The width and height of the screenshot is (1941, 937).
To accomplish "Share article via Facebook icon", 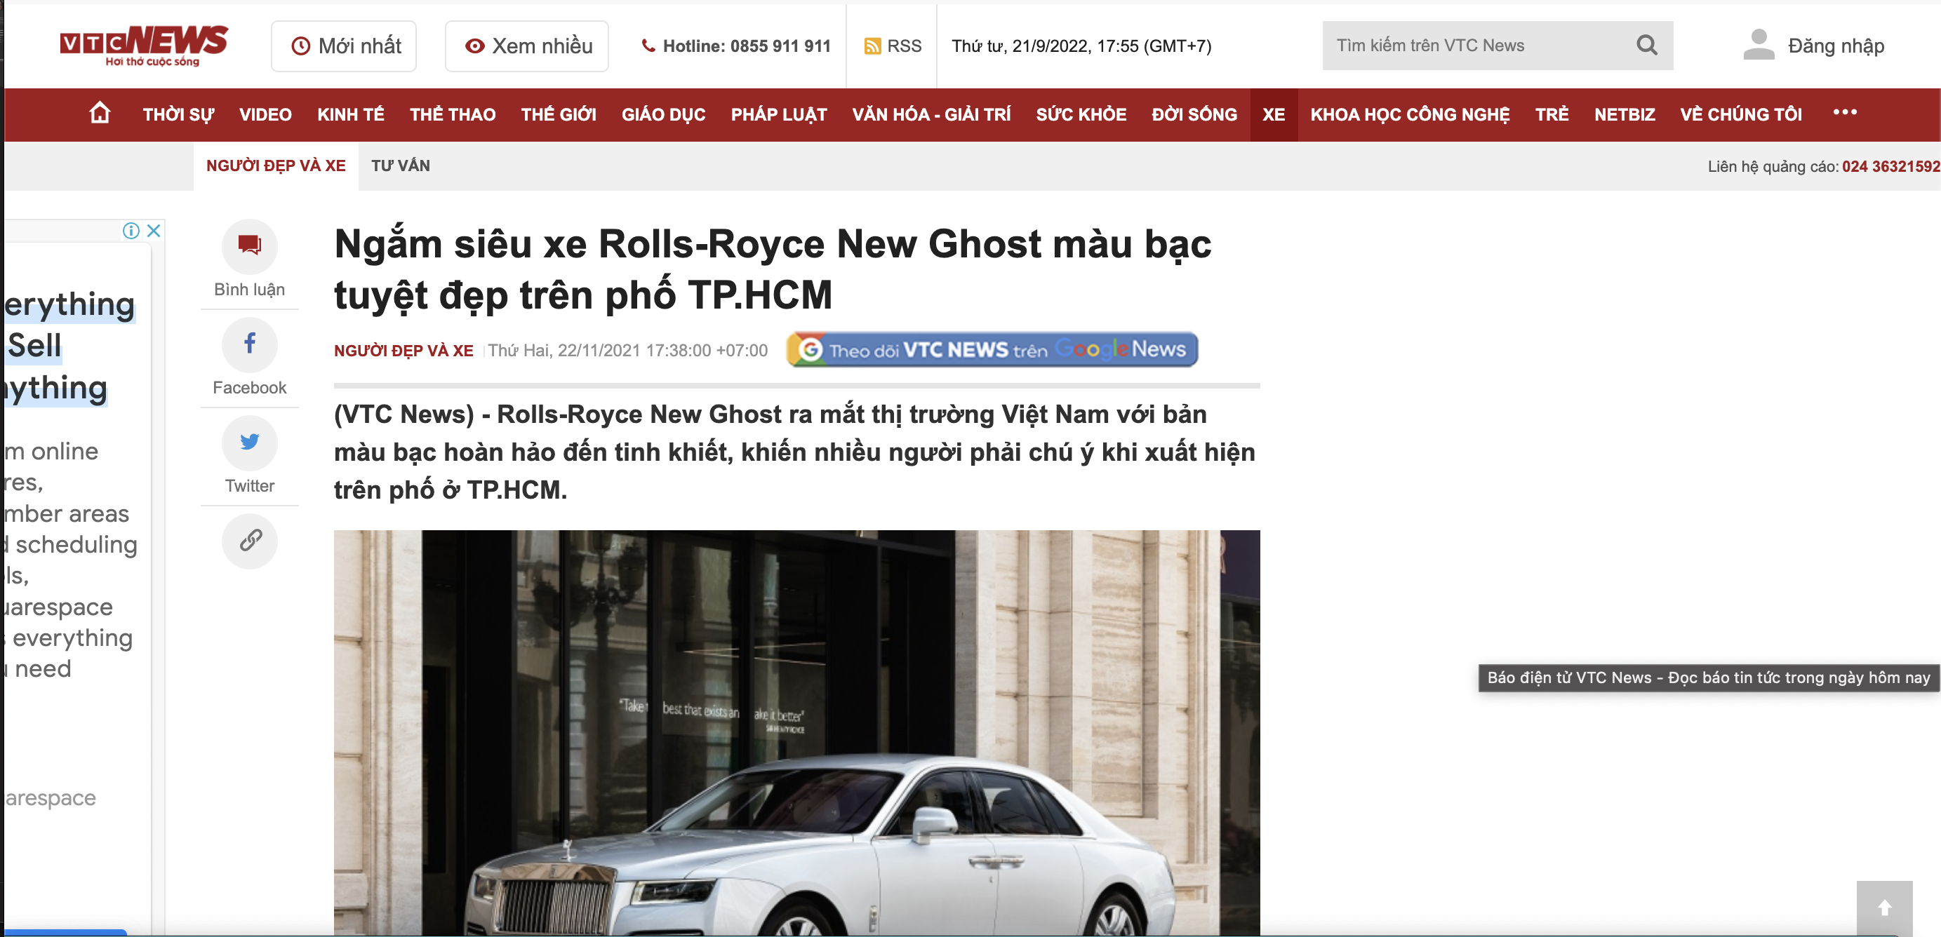I will click(249, 344).
